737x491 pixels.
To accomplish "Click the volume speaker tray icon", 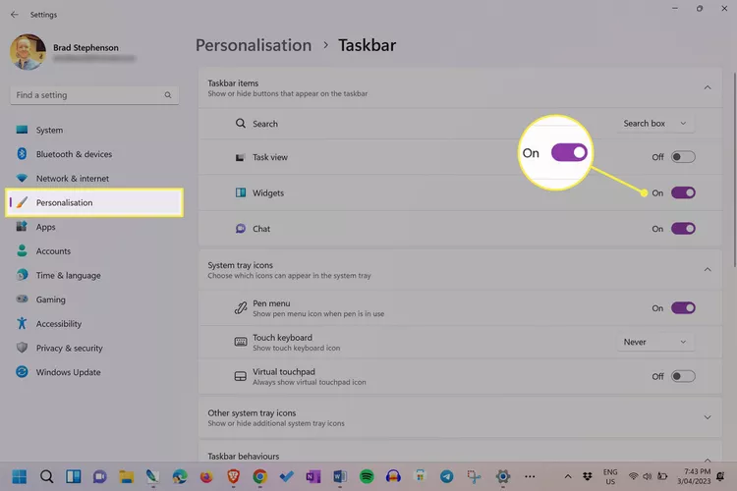I will tap(648, 476).
